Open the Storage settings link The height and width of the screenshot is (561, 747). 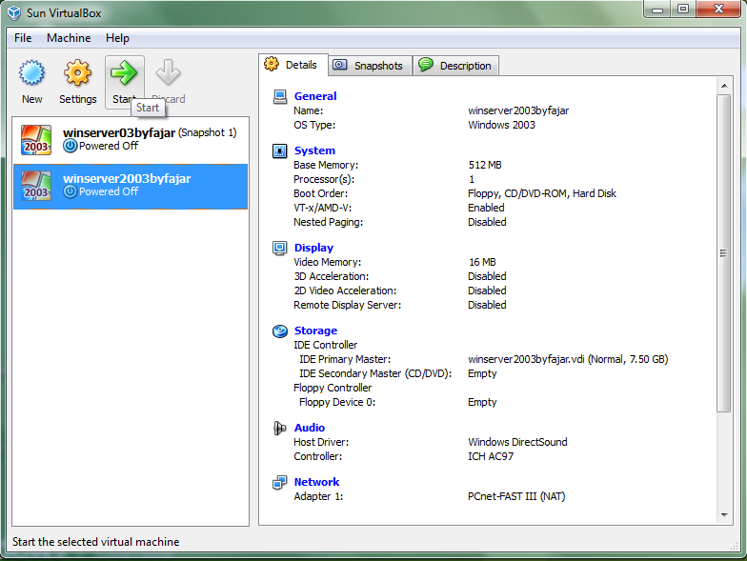(x=315, y=331)
